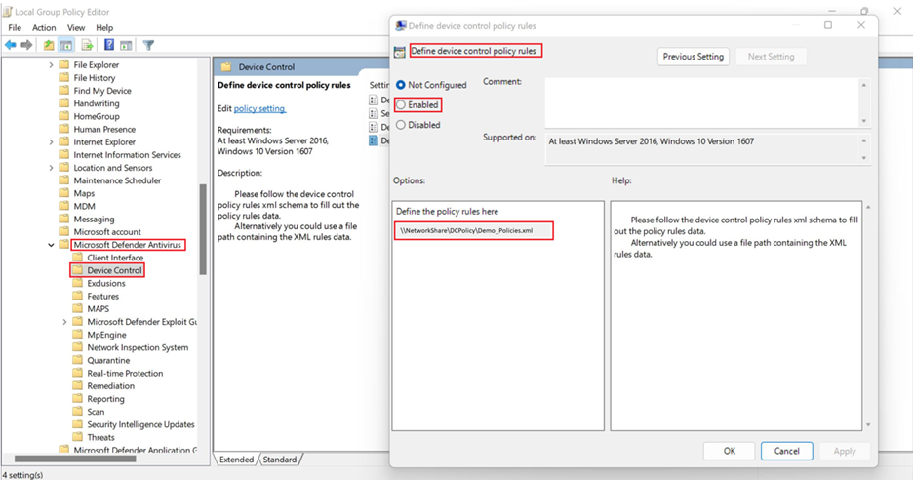Screen dimensions: 913x480
Task: Click the Local Group Policy Editor title icon
Action: 7,11
